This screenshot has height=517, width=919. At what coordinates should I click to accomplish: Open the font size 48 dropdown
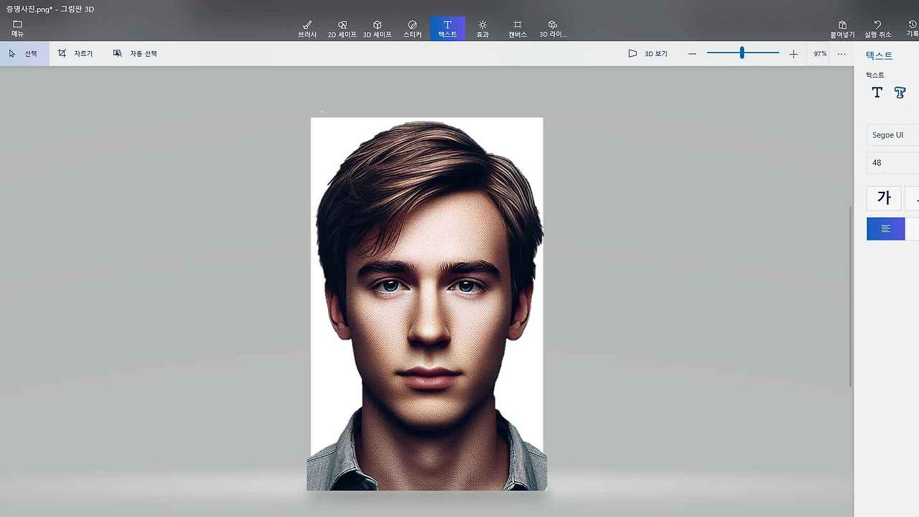[x=892, y=163]
